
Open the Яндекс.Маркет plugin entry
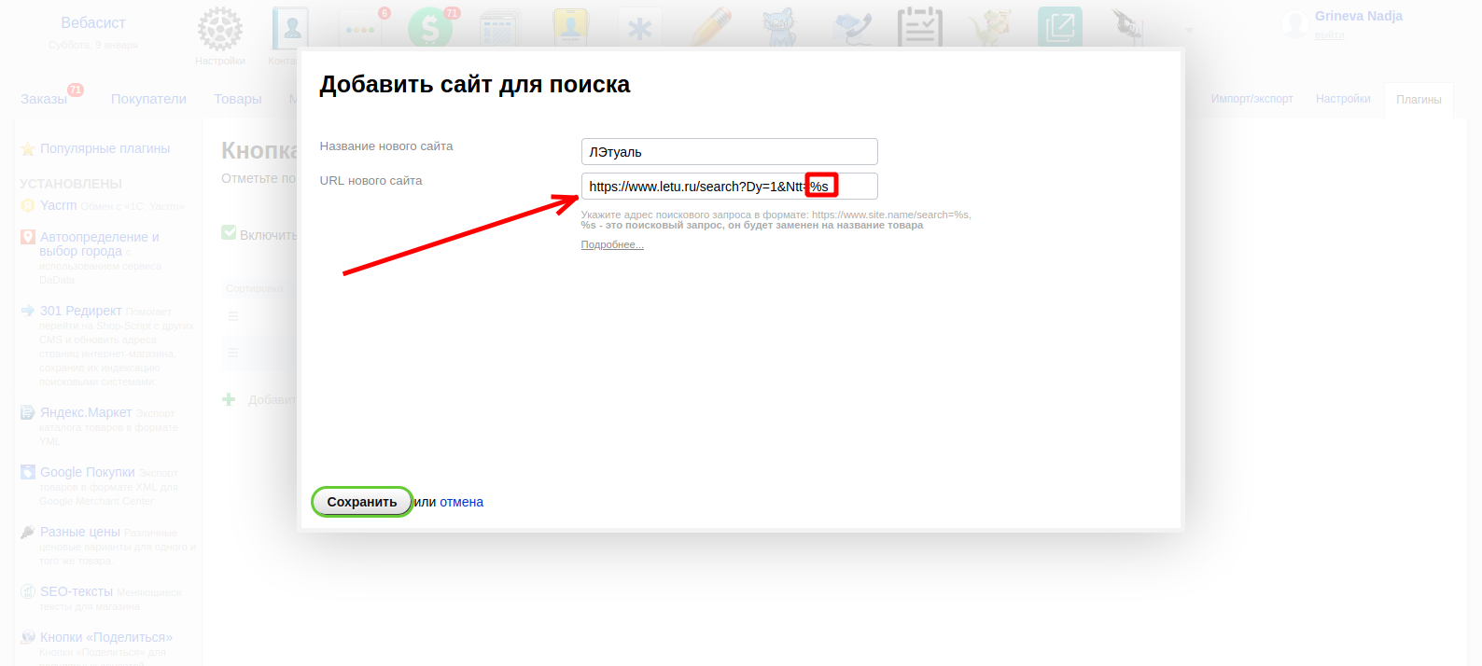click(x=86, y=412)
